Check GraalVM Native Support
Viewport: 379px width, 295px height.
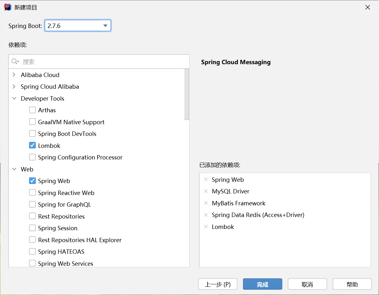pyautogui.click(x=32, y=122)
